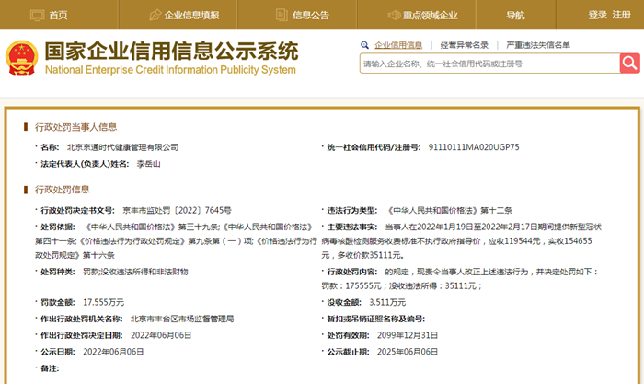Image resolution: width=644 pixels, height=384 pixels.
Task: Click the 行政处罚当事人信息 section header
Action: tap(75, 126)
